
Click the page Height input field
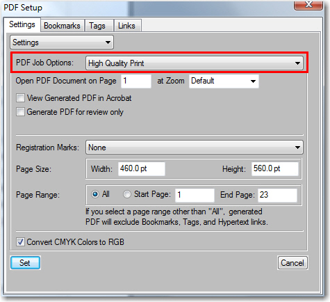tap(275, 168)
